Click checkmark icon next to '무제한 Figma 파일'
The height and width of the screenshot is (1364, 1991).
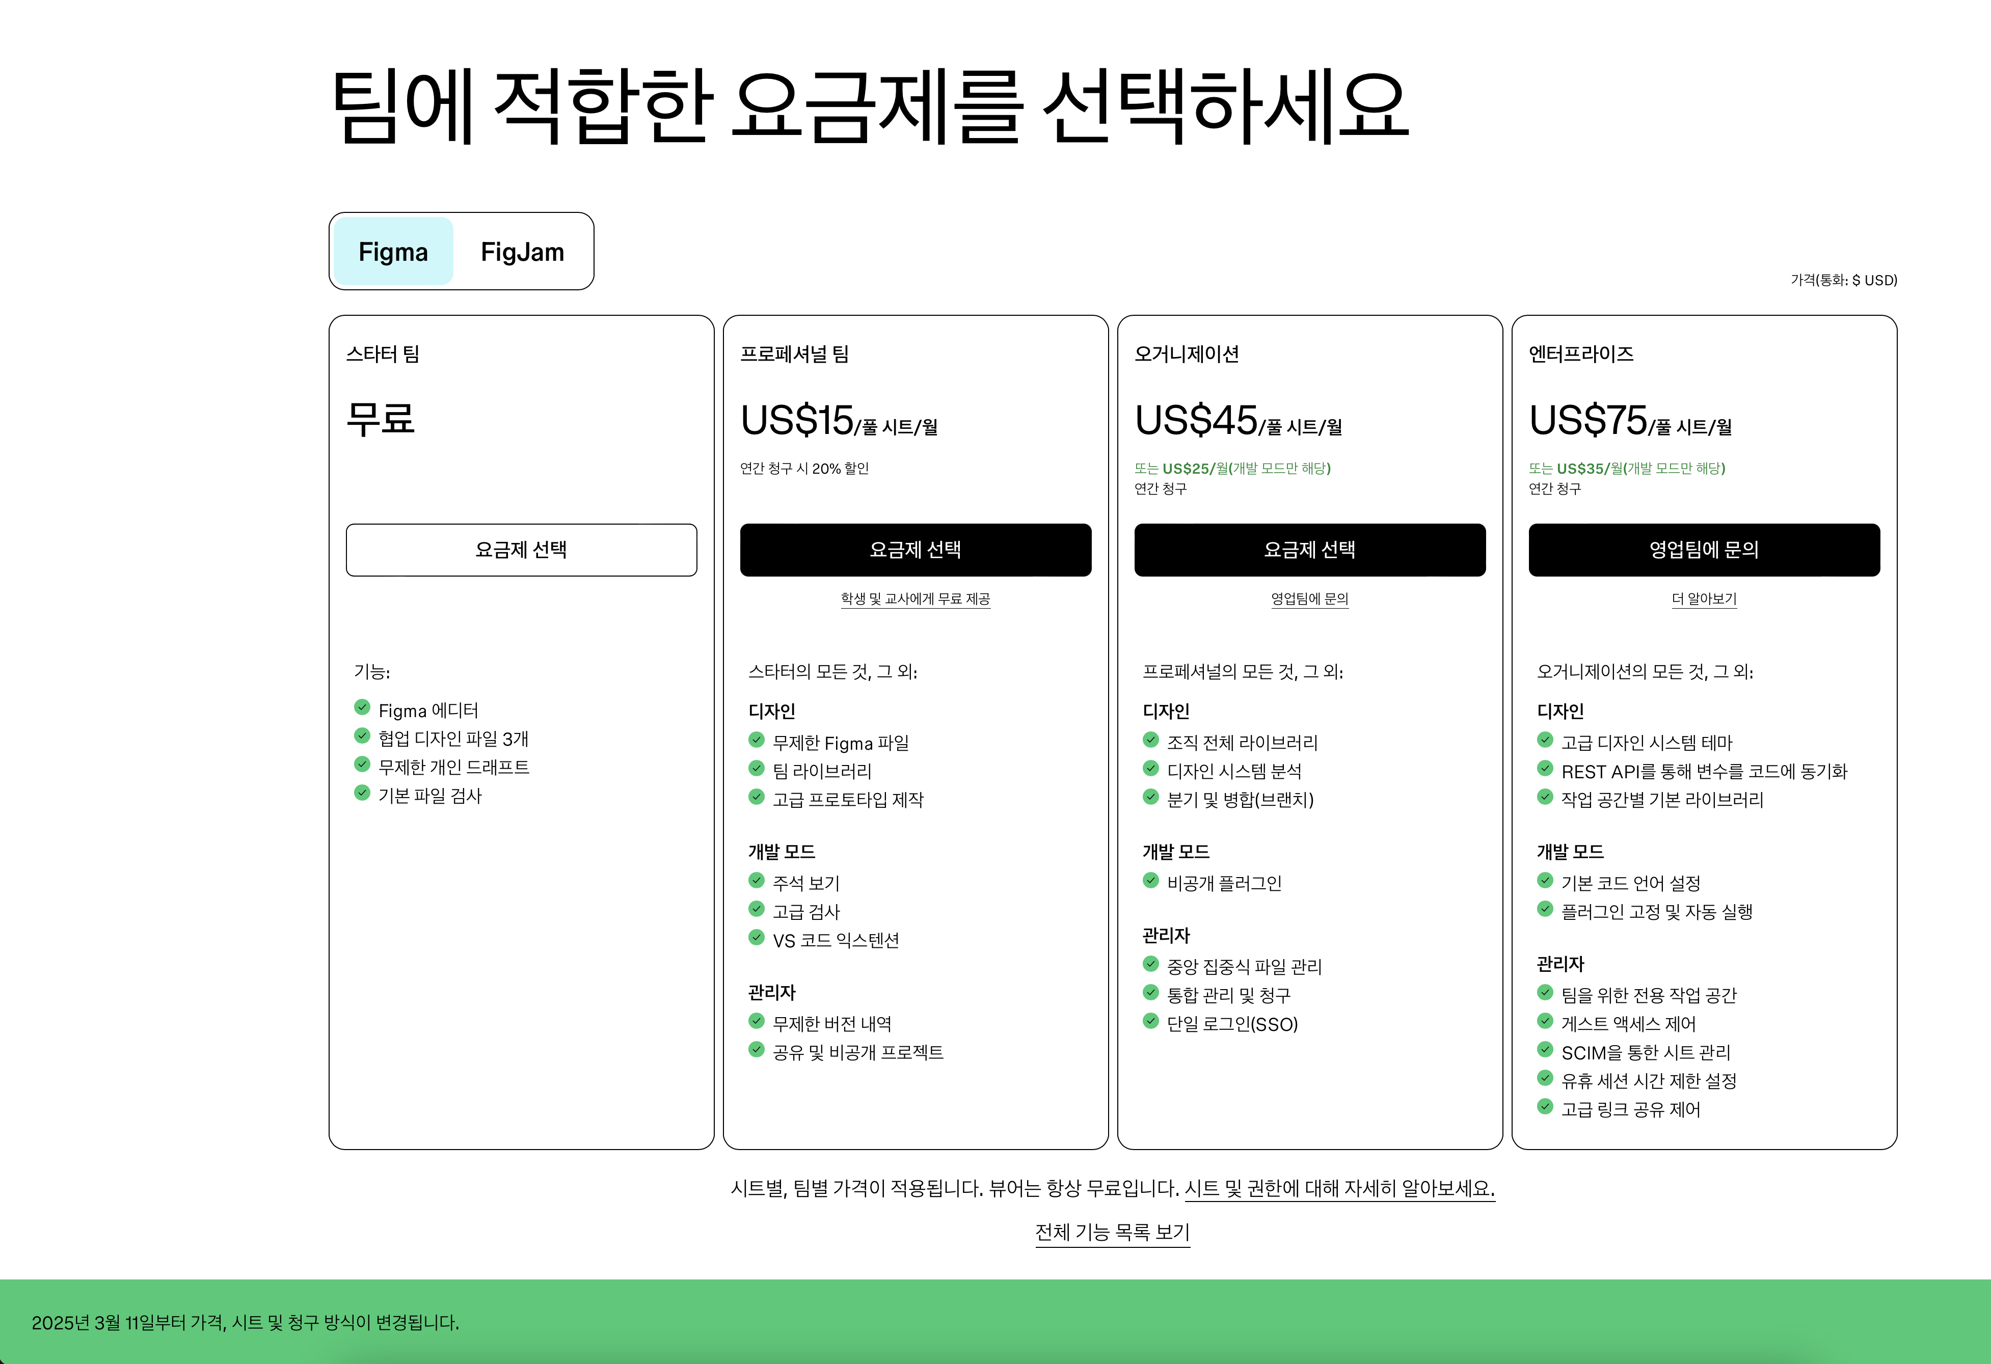[x=756, y=740]
